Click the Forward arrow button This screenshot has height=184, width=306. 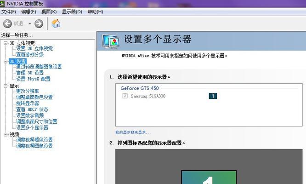click(x=39, y=23)
